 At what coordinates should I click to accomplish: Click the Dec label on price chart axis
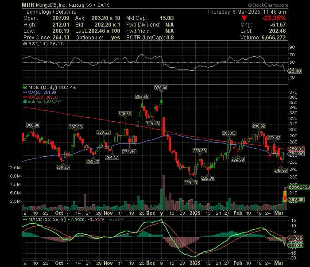[151, 213]
